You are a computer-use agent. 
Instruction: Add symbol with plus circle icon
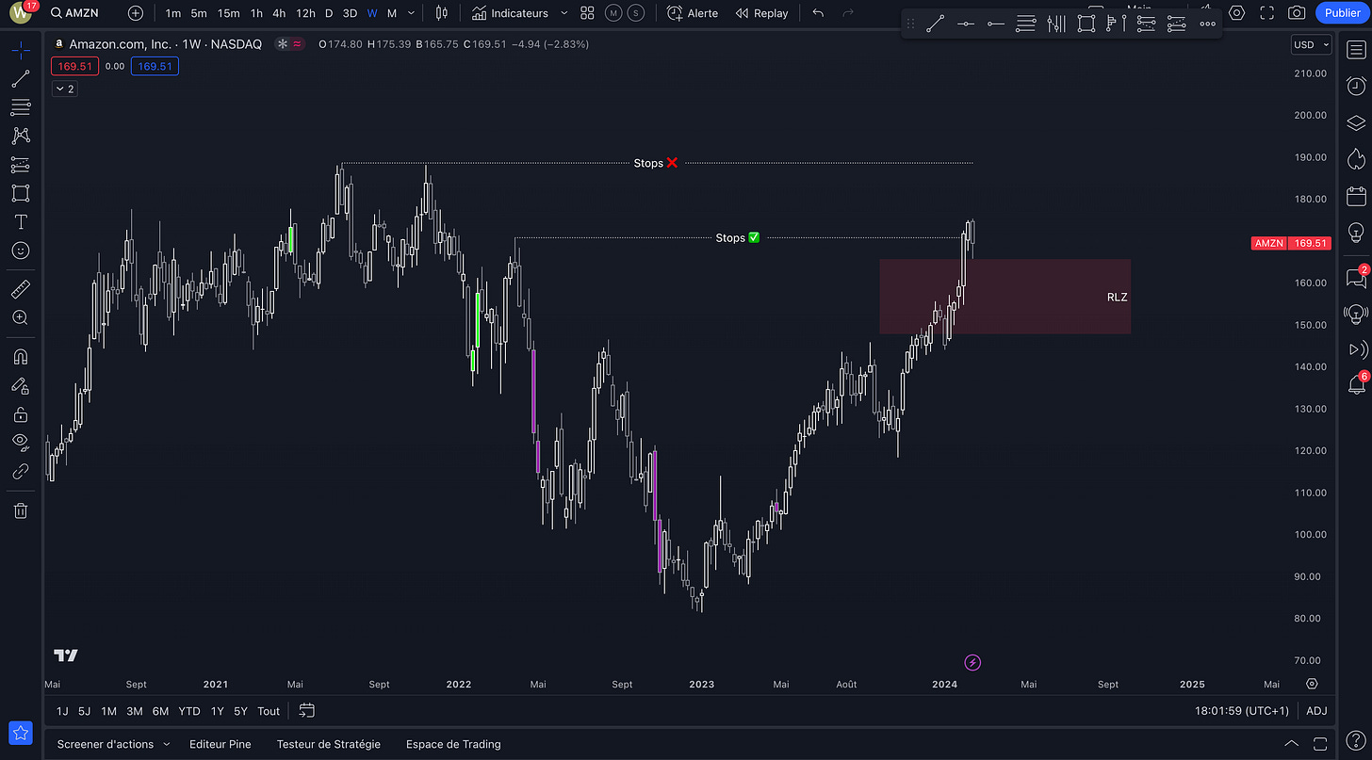136,13
